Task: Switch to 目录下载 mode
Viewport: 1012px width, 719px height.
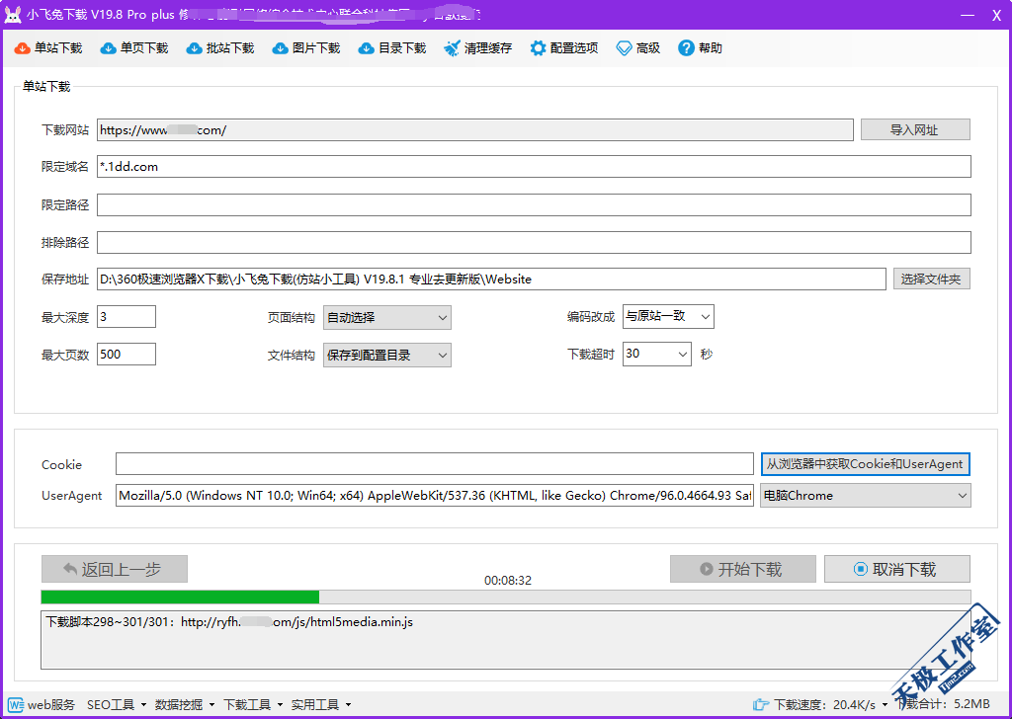Action: pos(392,48)
